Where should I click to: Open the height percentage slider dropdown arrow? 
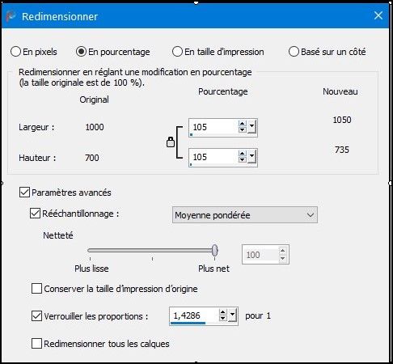tap(251, 157)
